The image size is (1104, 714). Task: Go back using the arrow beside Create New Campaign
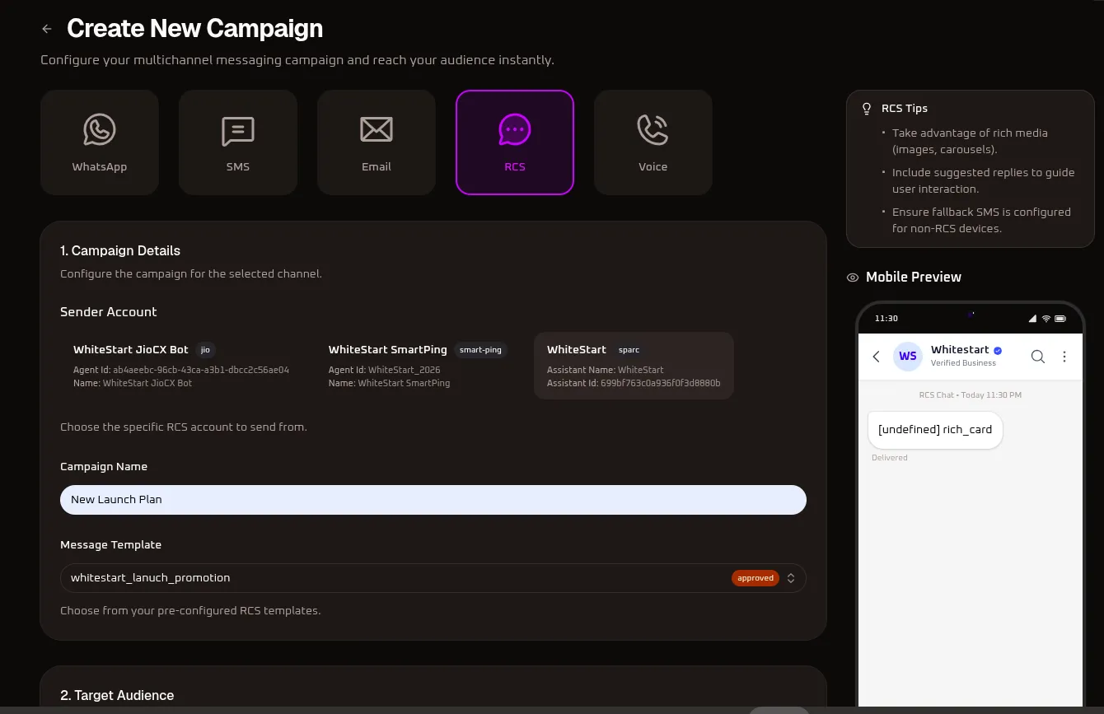tap(47, 29)
